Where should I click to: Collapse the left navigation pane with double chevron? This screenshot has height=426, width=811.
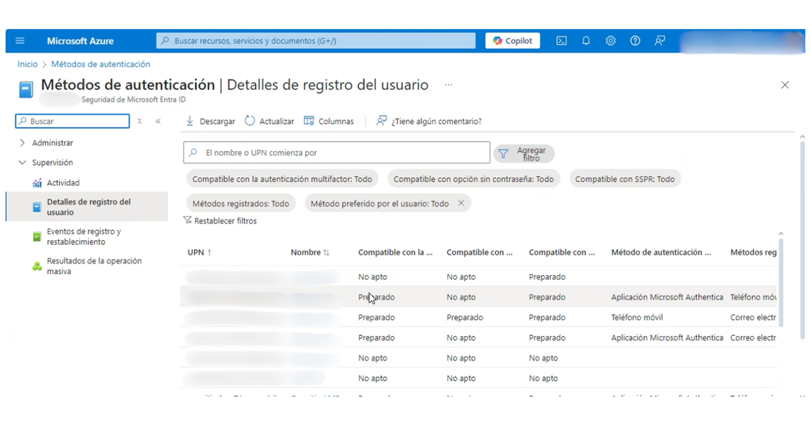pos(158,121)
